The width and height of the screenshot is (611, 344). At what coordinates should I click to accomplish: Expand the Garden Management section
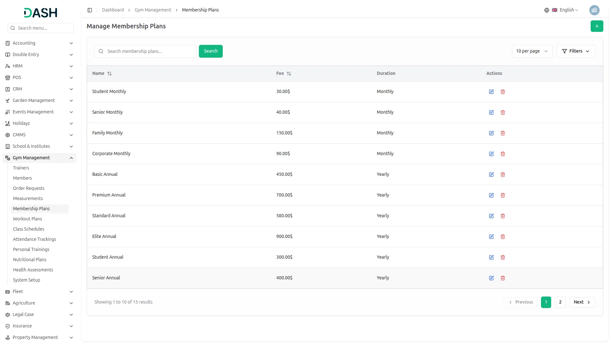[39, 101]
